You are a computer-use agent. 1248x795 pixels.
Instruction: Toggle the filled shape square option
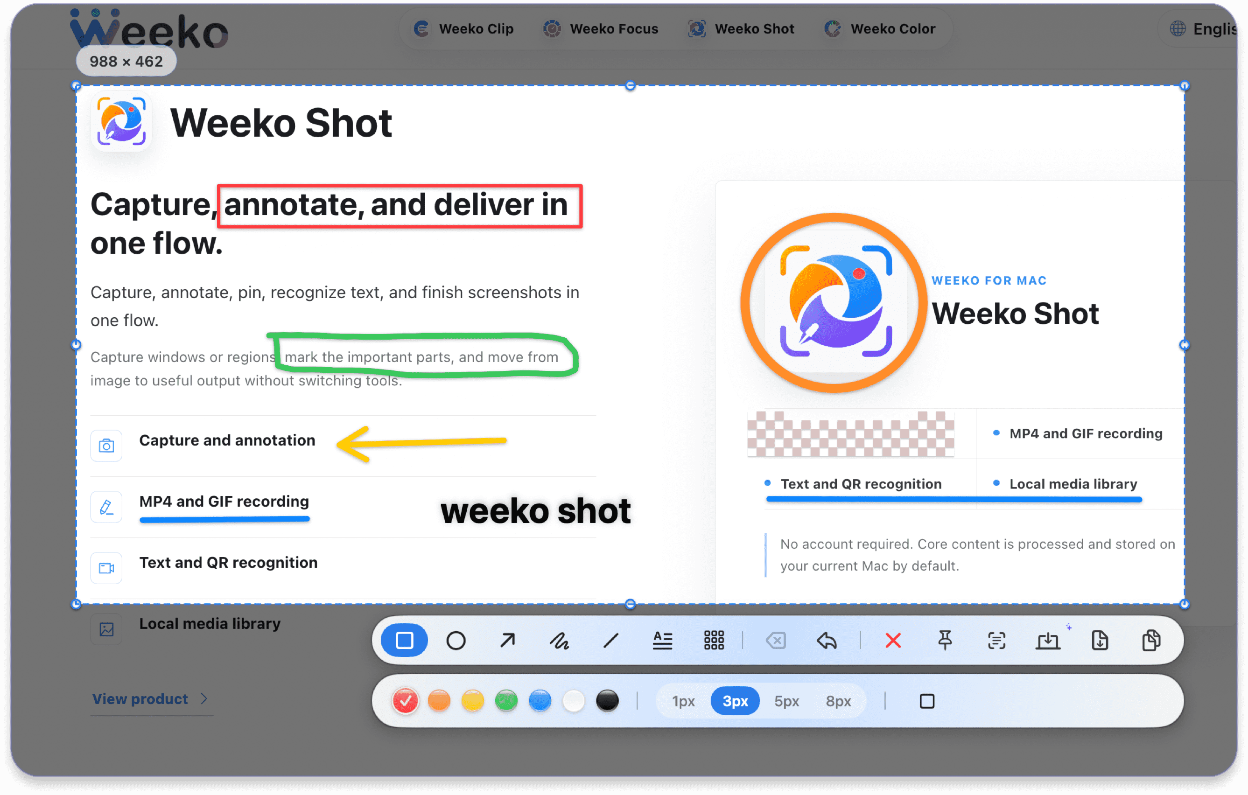click(927, 701)
